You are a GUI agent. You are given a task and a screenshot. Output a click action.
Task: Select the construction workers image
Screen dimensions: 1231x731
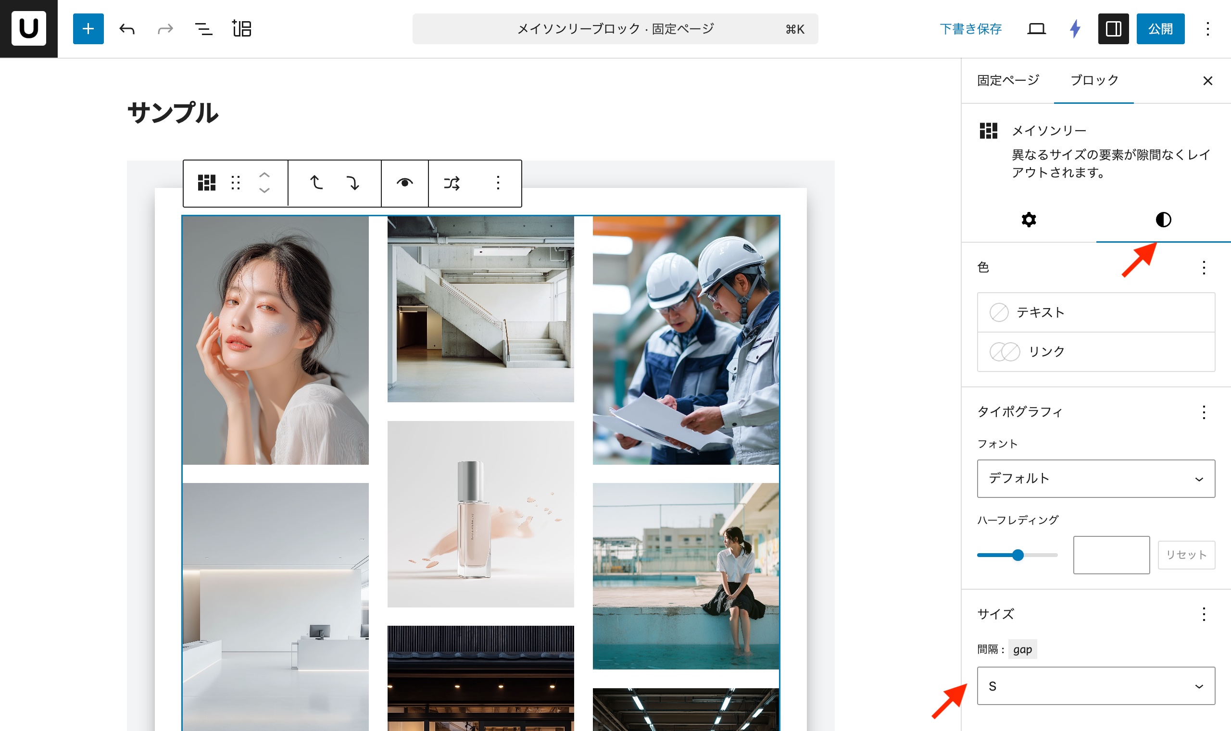[x=686, y=340]
